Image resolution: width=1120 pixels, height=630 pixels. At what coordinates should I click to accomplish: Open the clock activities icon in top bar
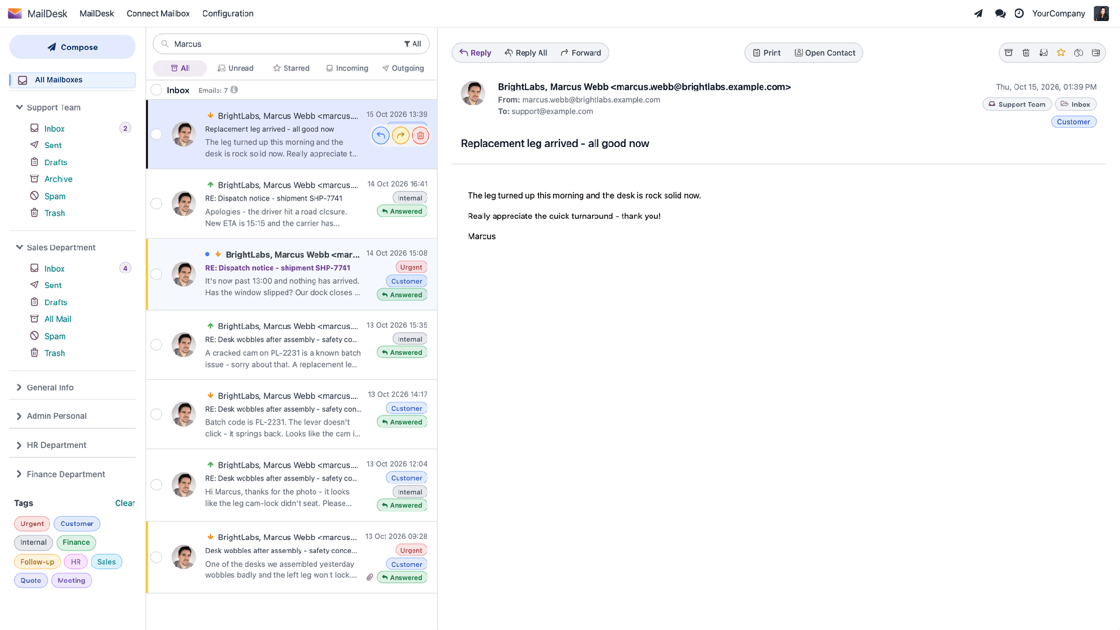[x=1019, y=13]
